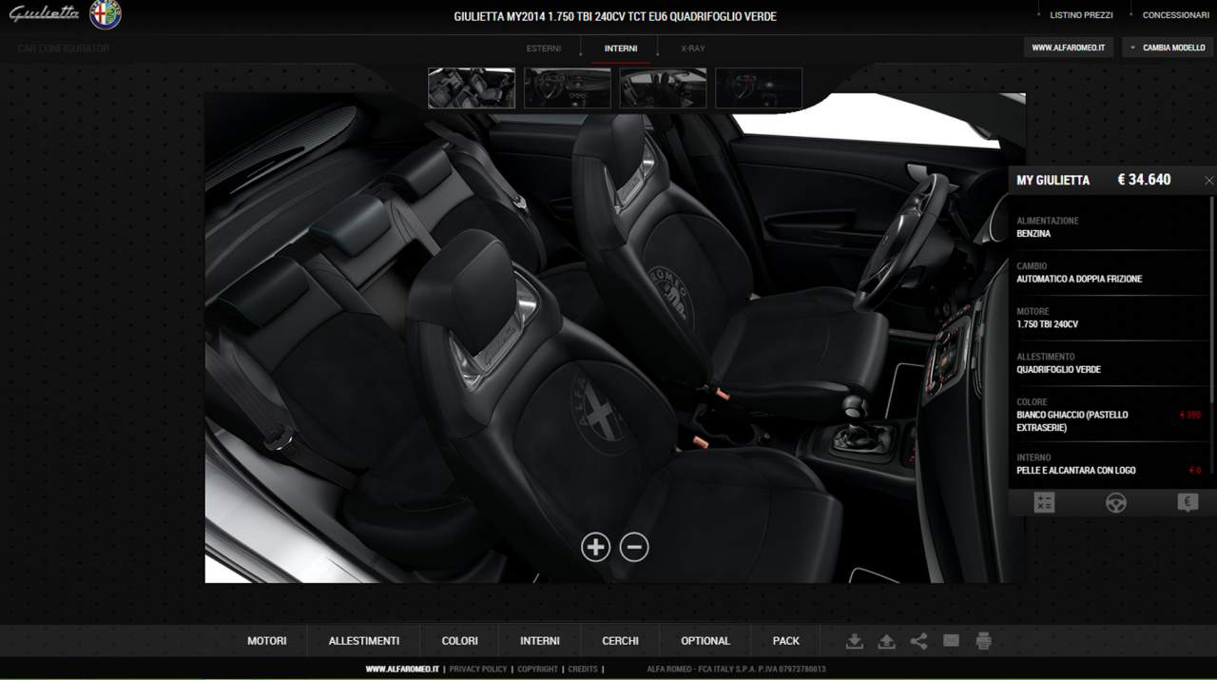Send the configuration by email envelope icon
This screenshot has height=680, width=1217.
[951, 641]
